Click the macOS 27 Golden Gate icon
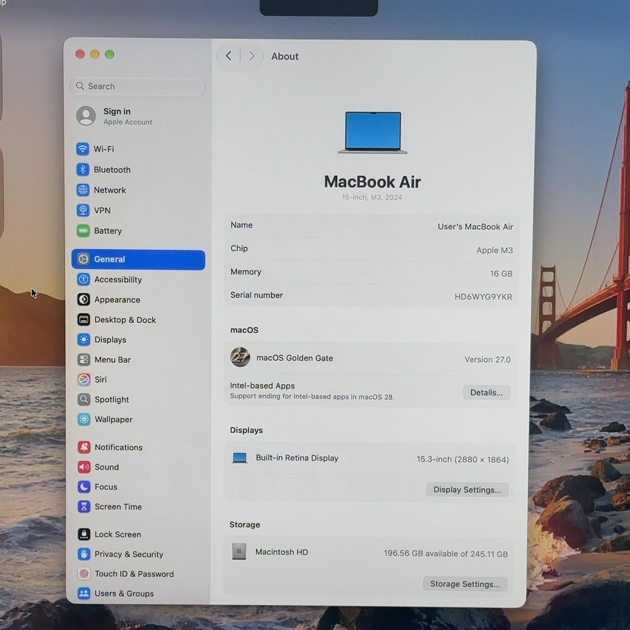This screenshot has width=630, height=630. click(x=240, y=358)
